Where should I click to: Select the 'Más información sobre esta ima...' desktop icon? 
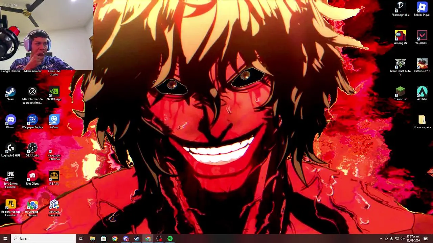pyautogui.click(x=32, y=96)
